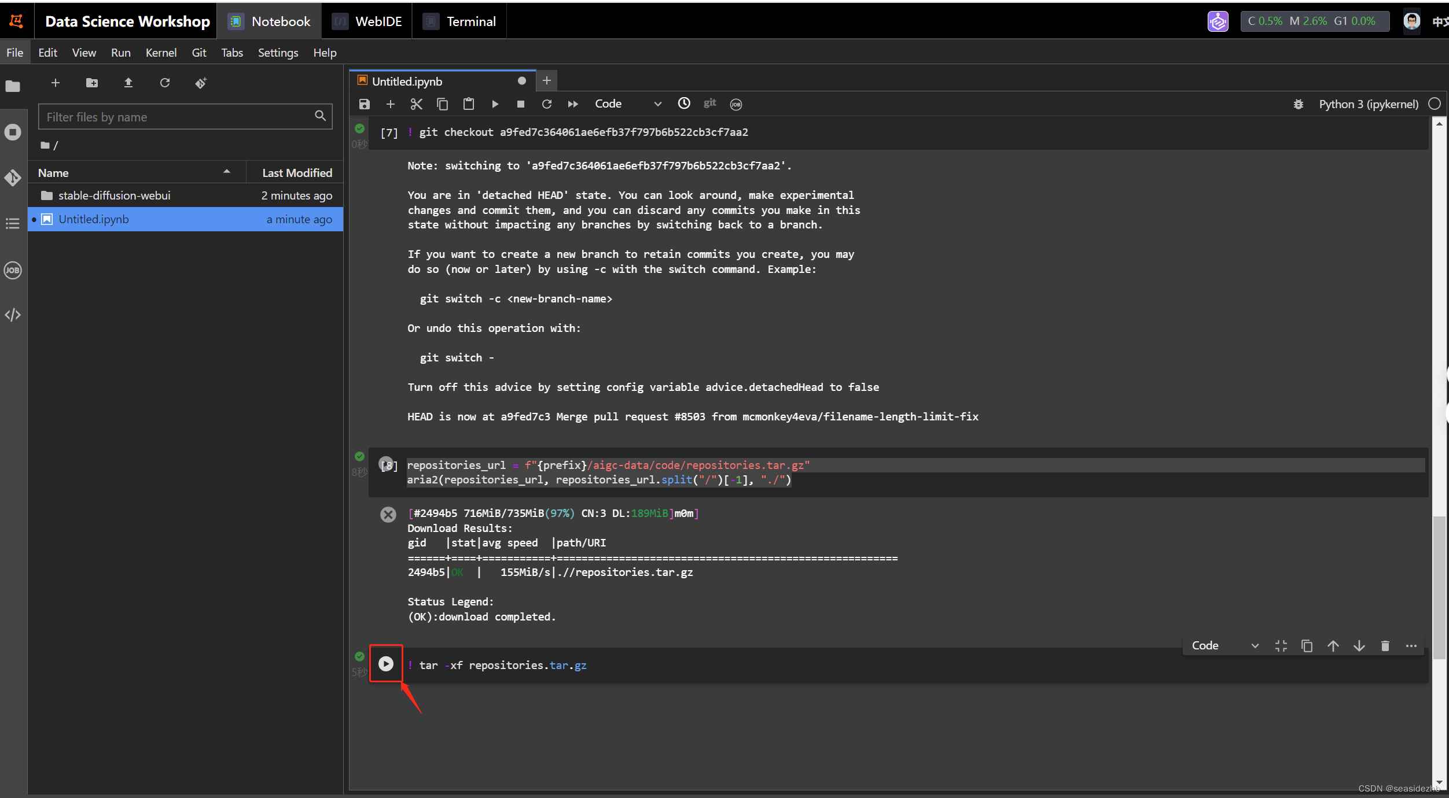The image size is (1449, 798).
Task: Open the Edit menu
Action: tap(47, 53)
